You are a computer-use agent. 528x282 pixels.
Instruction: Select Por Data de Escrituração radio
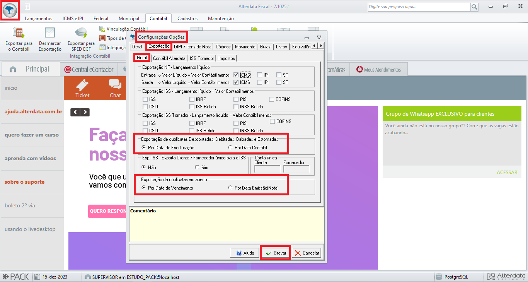coord(144,148)
